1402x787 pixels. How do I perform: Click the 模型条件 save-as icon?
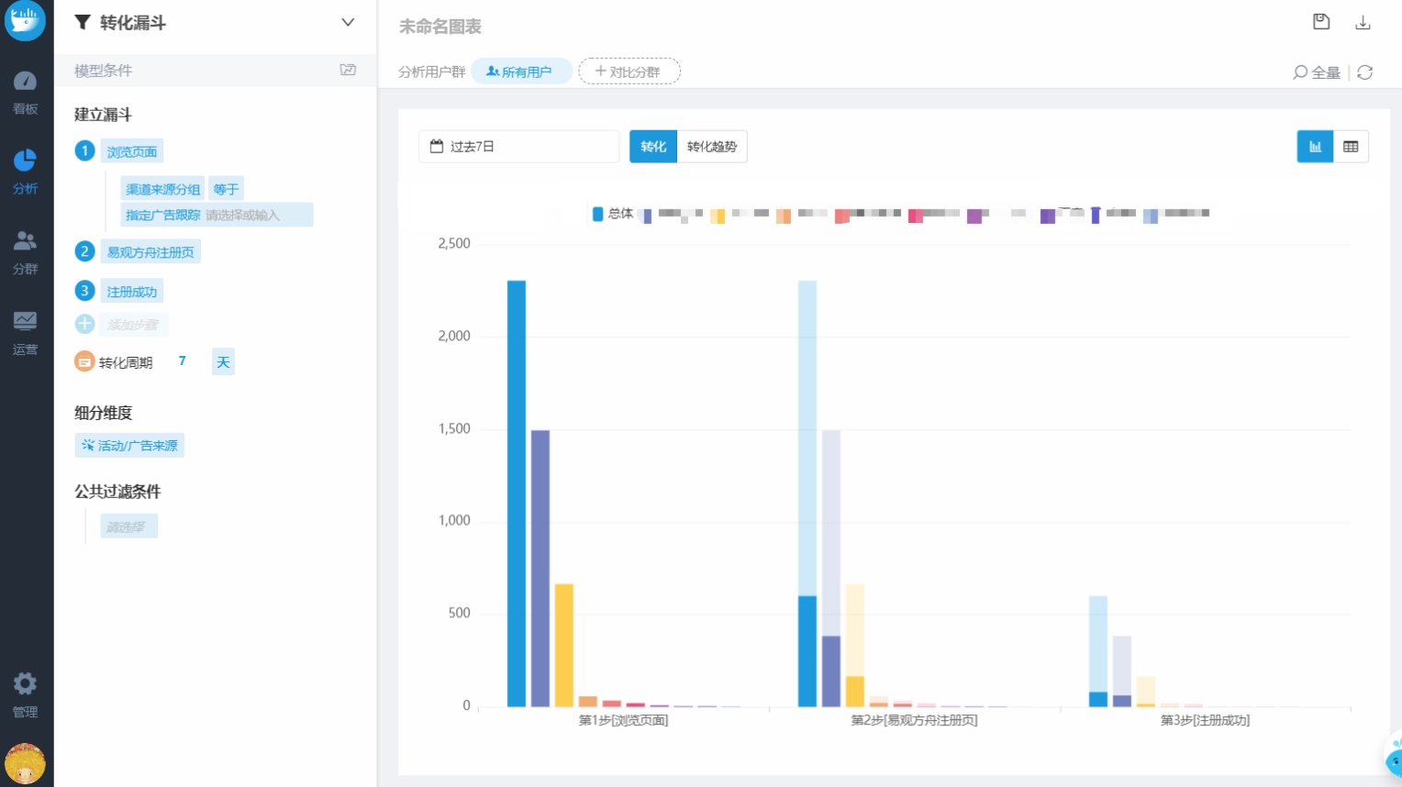click(348, 70)
